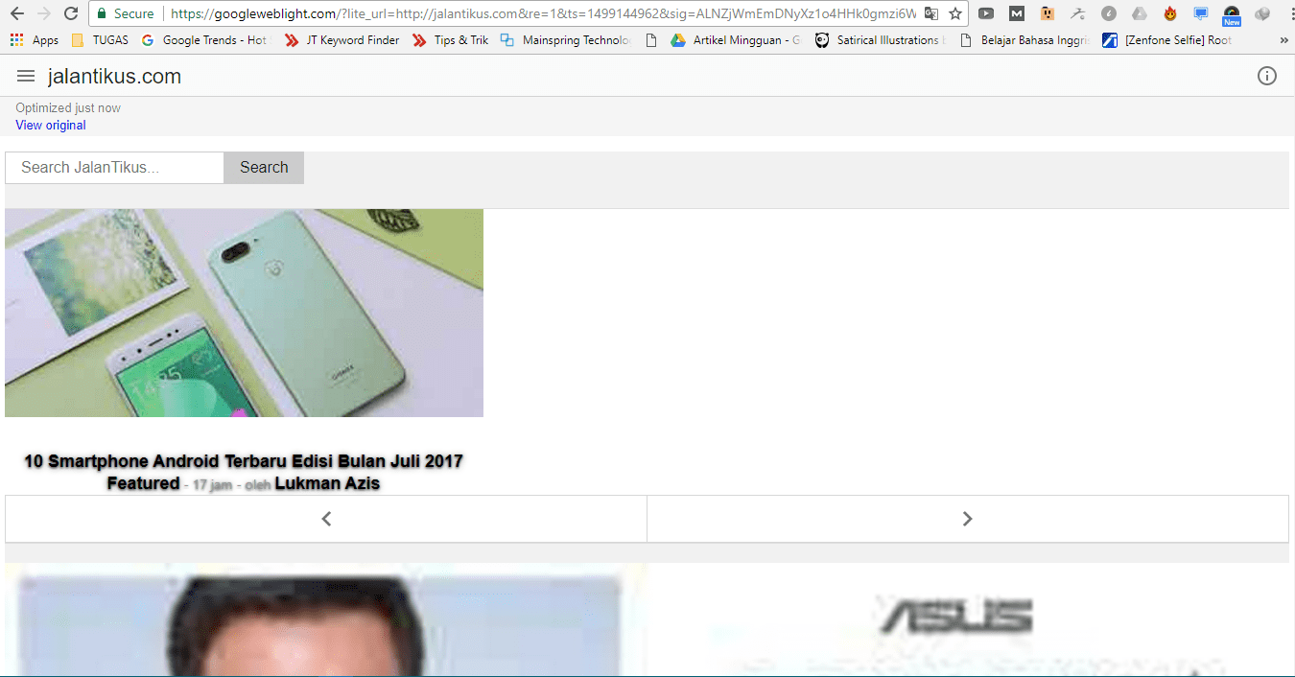Click author name Lukman Azis

click(x=327, y=483)
